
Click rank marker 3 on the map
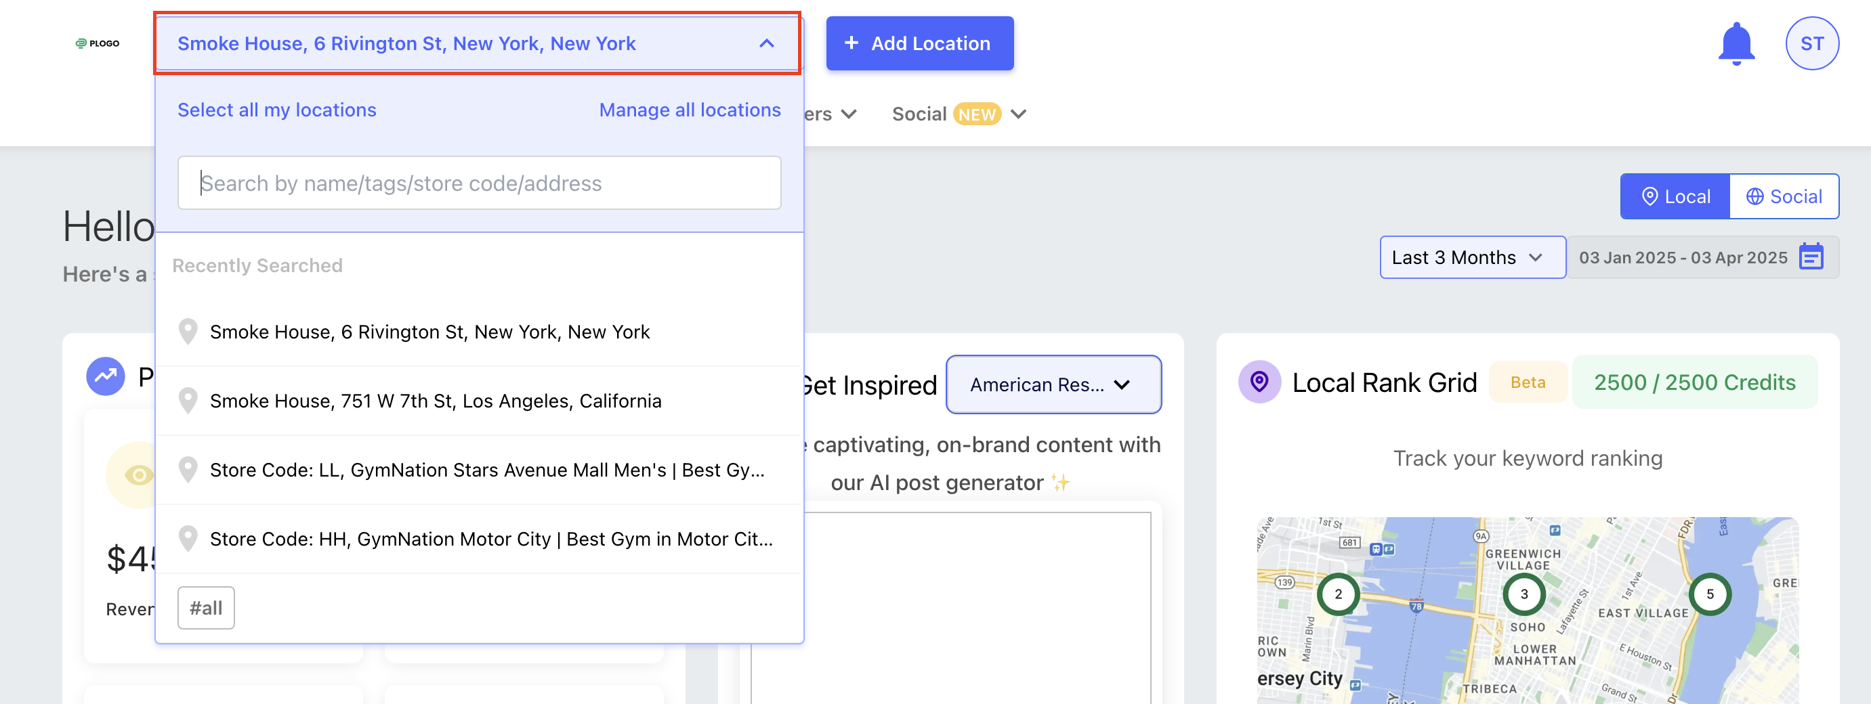[1523, 594]
